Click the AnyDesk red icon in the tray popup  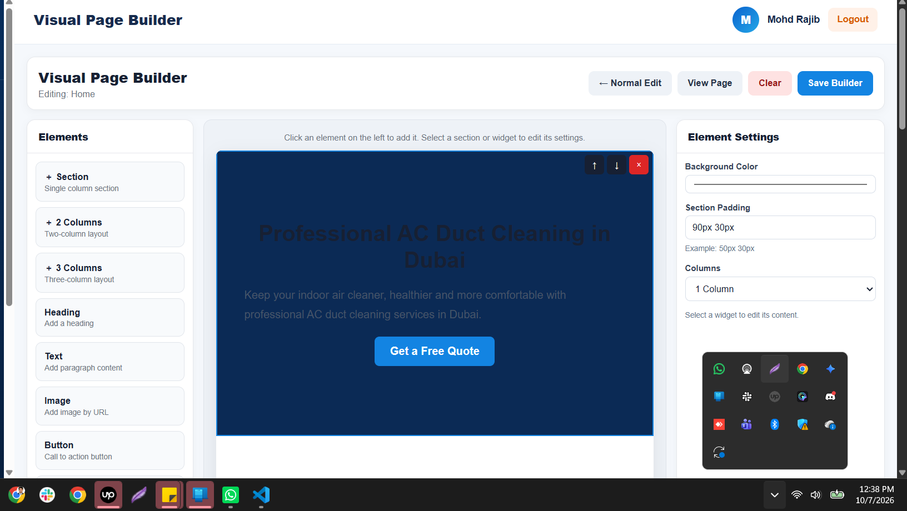click(x=719, y=424)
